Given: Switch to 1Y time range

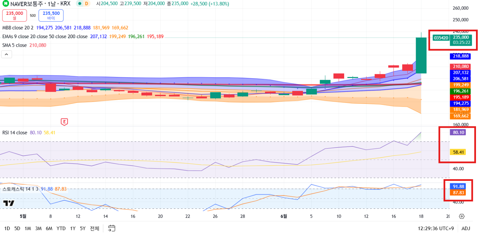Looking at the screenshot, I should click(73, 229).
